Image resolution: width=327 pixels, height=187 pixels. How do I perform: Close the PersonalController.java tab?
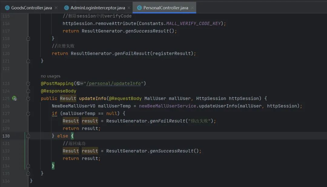point(192,8)
